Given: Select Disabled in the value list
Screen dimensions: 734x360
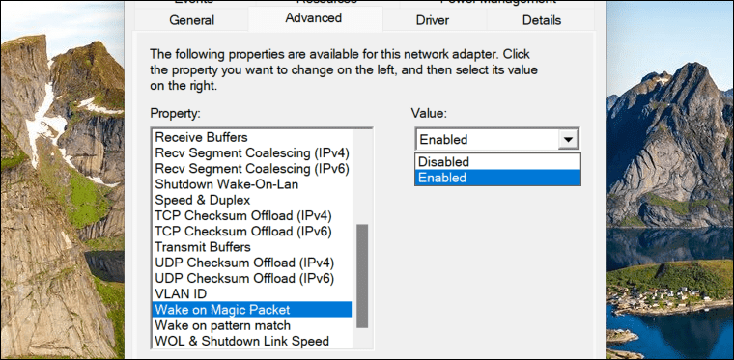Looking at the screenshot, I should click(x=497, y=162).
